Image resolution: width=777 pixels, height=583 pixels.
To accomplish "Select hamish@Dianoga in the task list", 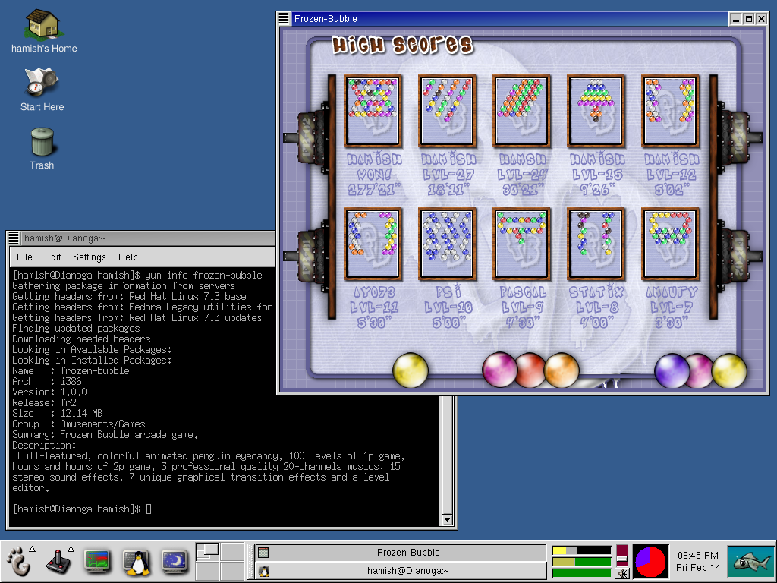I will coord(401,571).
